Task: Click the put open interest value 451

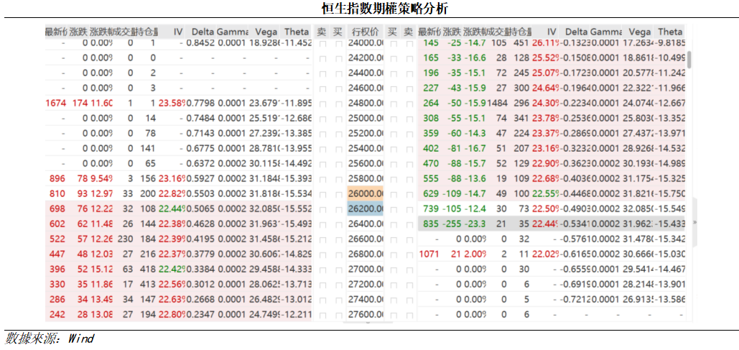Action: (522, 43)
